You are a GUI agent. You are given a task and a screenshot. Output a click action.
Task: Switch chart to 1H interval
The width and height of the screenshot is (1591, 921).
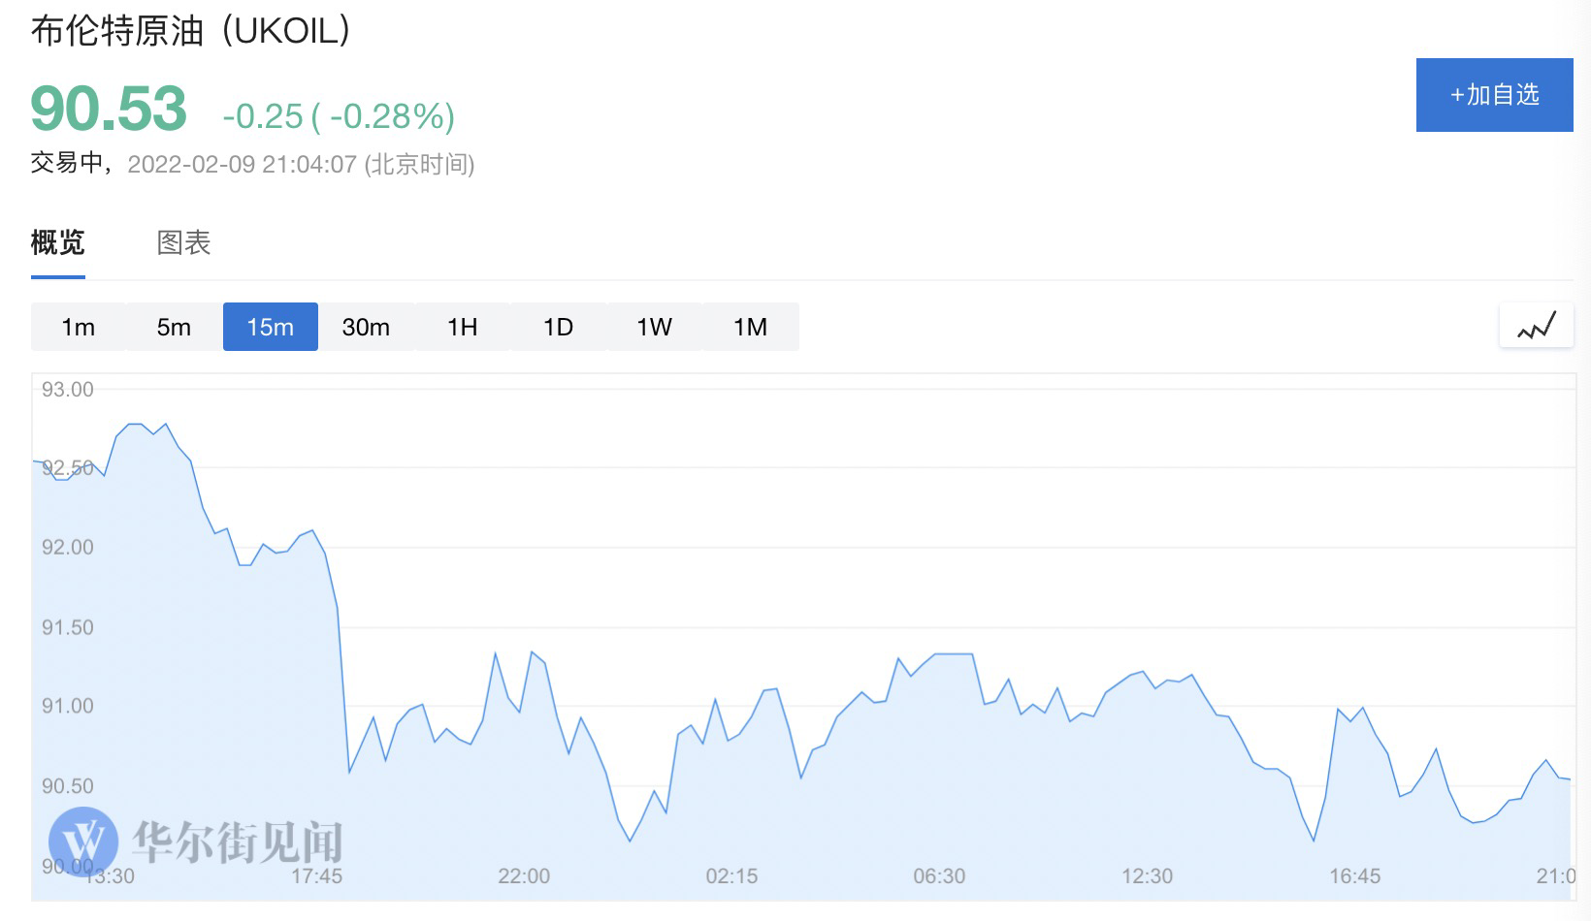tap(462, 328)
